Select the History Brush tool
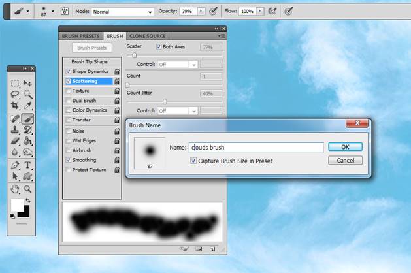The height and width of the screenshot is (273, 411). [27, 130]
